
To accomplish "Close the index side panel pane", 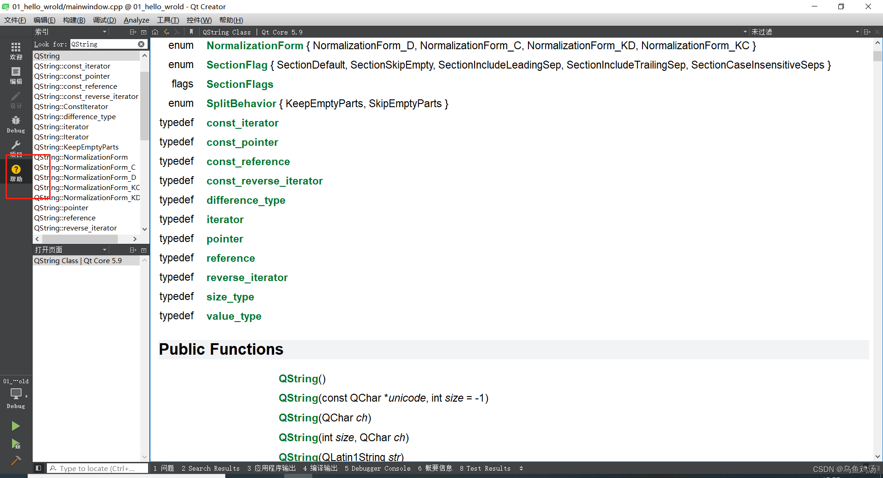I will [x=143, y=32].
